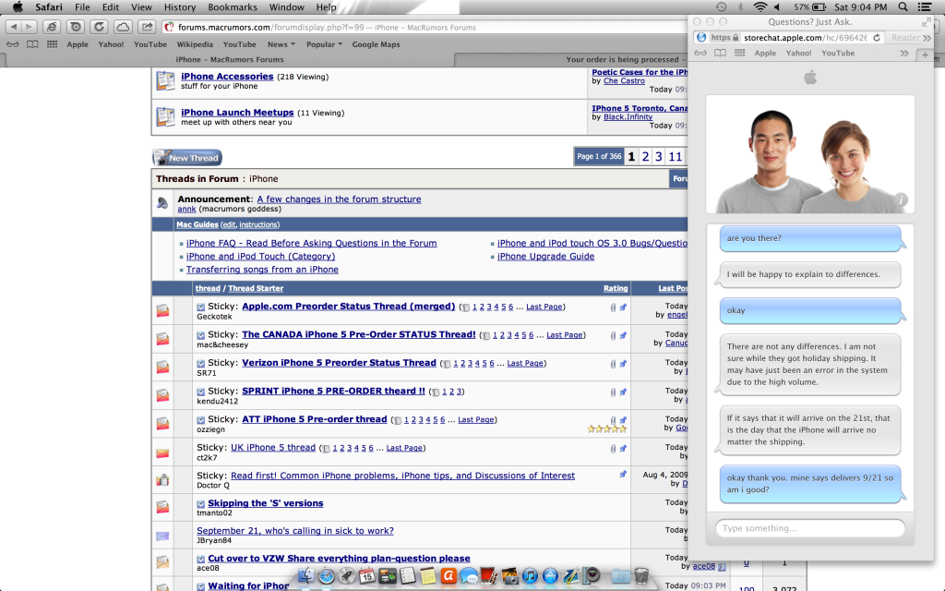Open ATT iPhone 5 Pre-order thread
The width and height of the screenshot is (945, 591).
click(x=314, y=419)
